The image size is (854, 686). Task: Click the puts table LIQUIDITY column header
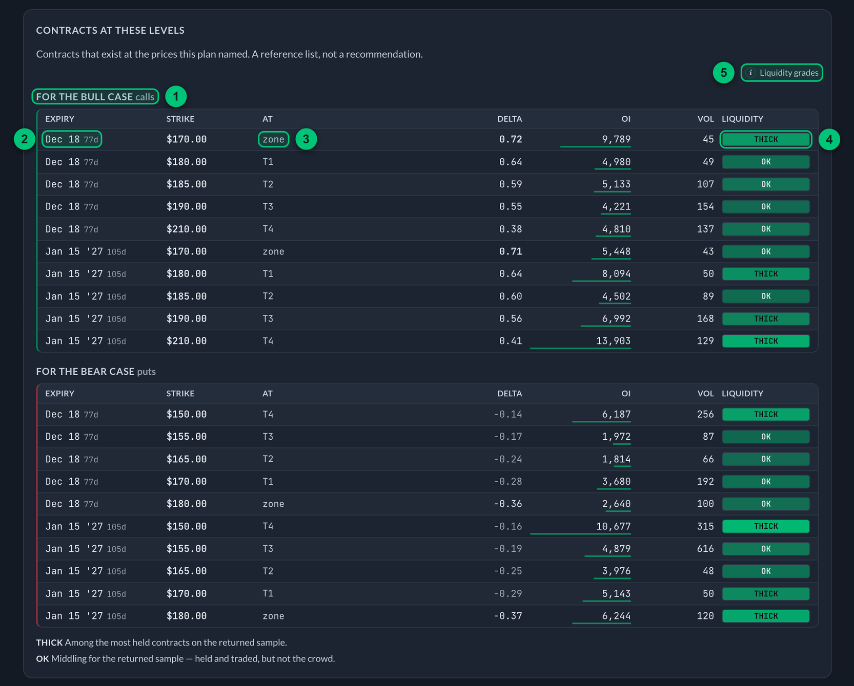click(x=743, y=394)
